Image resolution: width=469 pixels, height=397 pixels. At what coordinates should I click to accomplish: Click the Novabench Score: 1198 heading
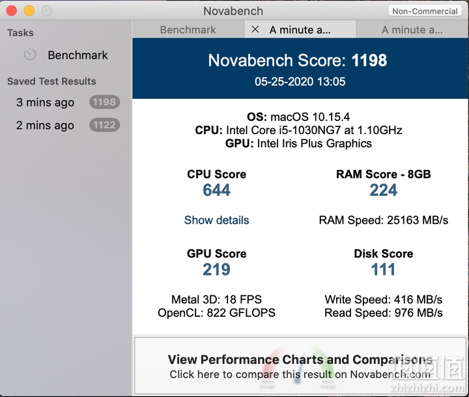[298, 60]
